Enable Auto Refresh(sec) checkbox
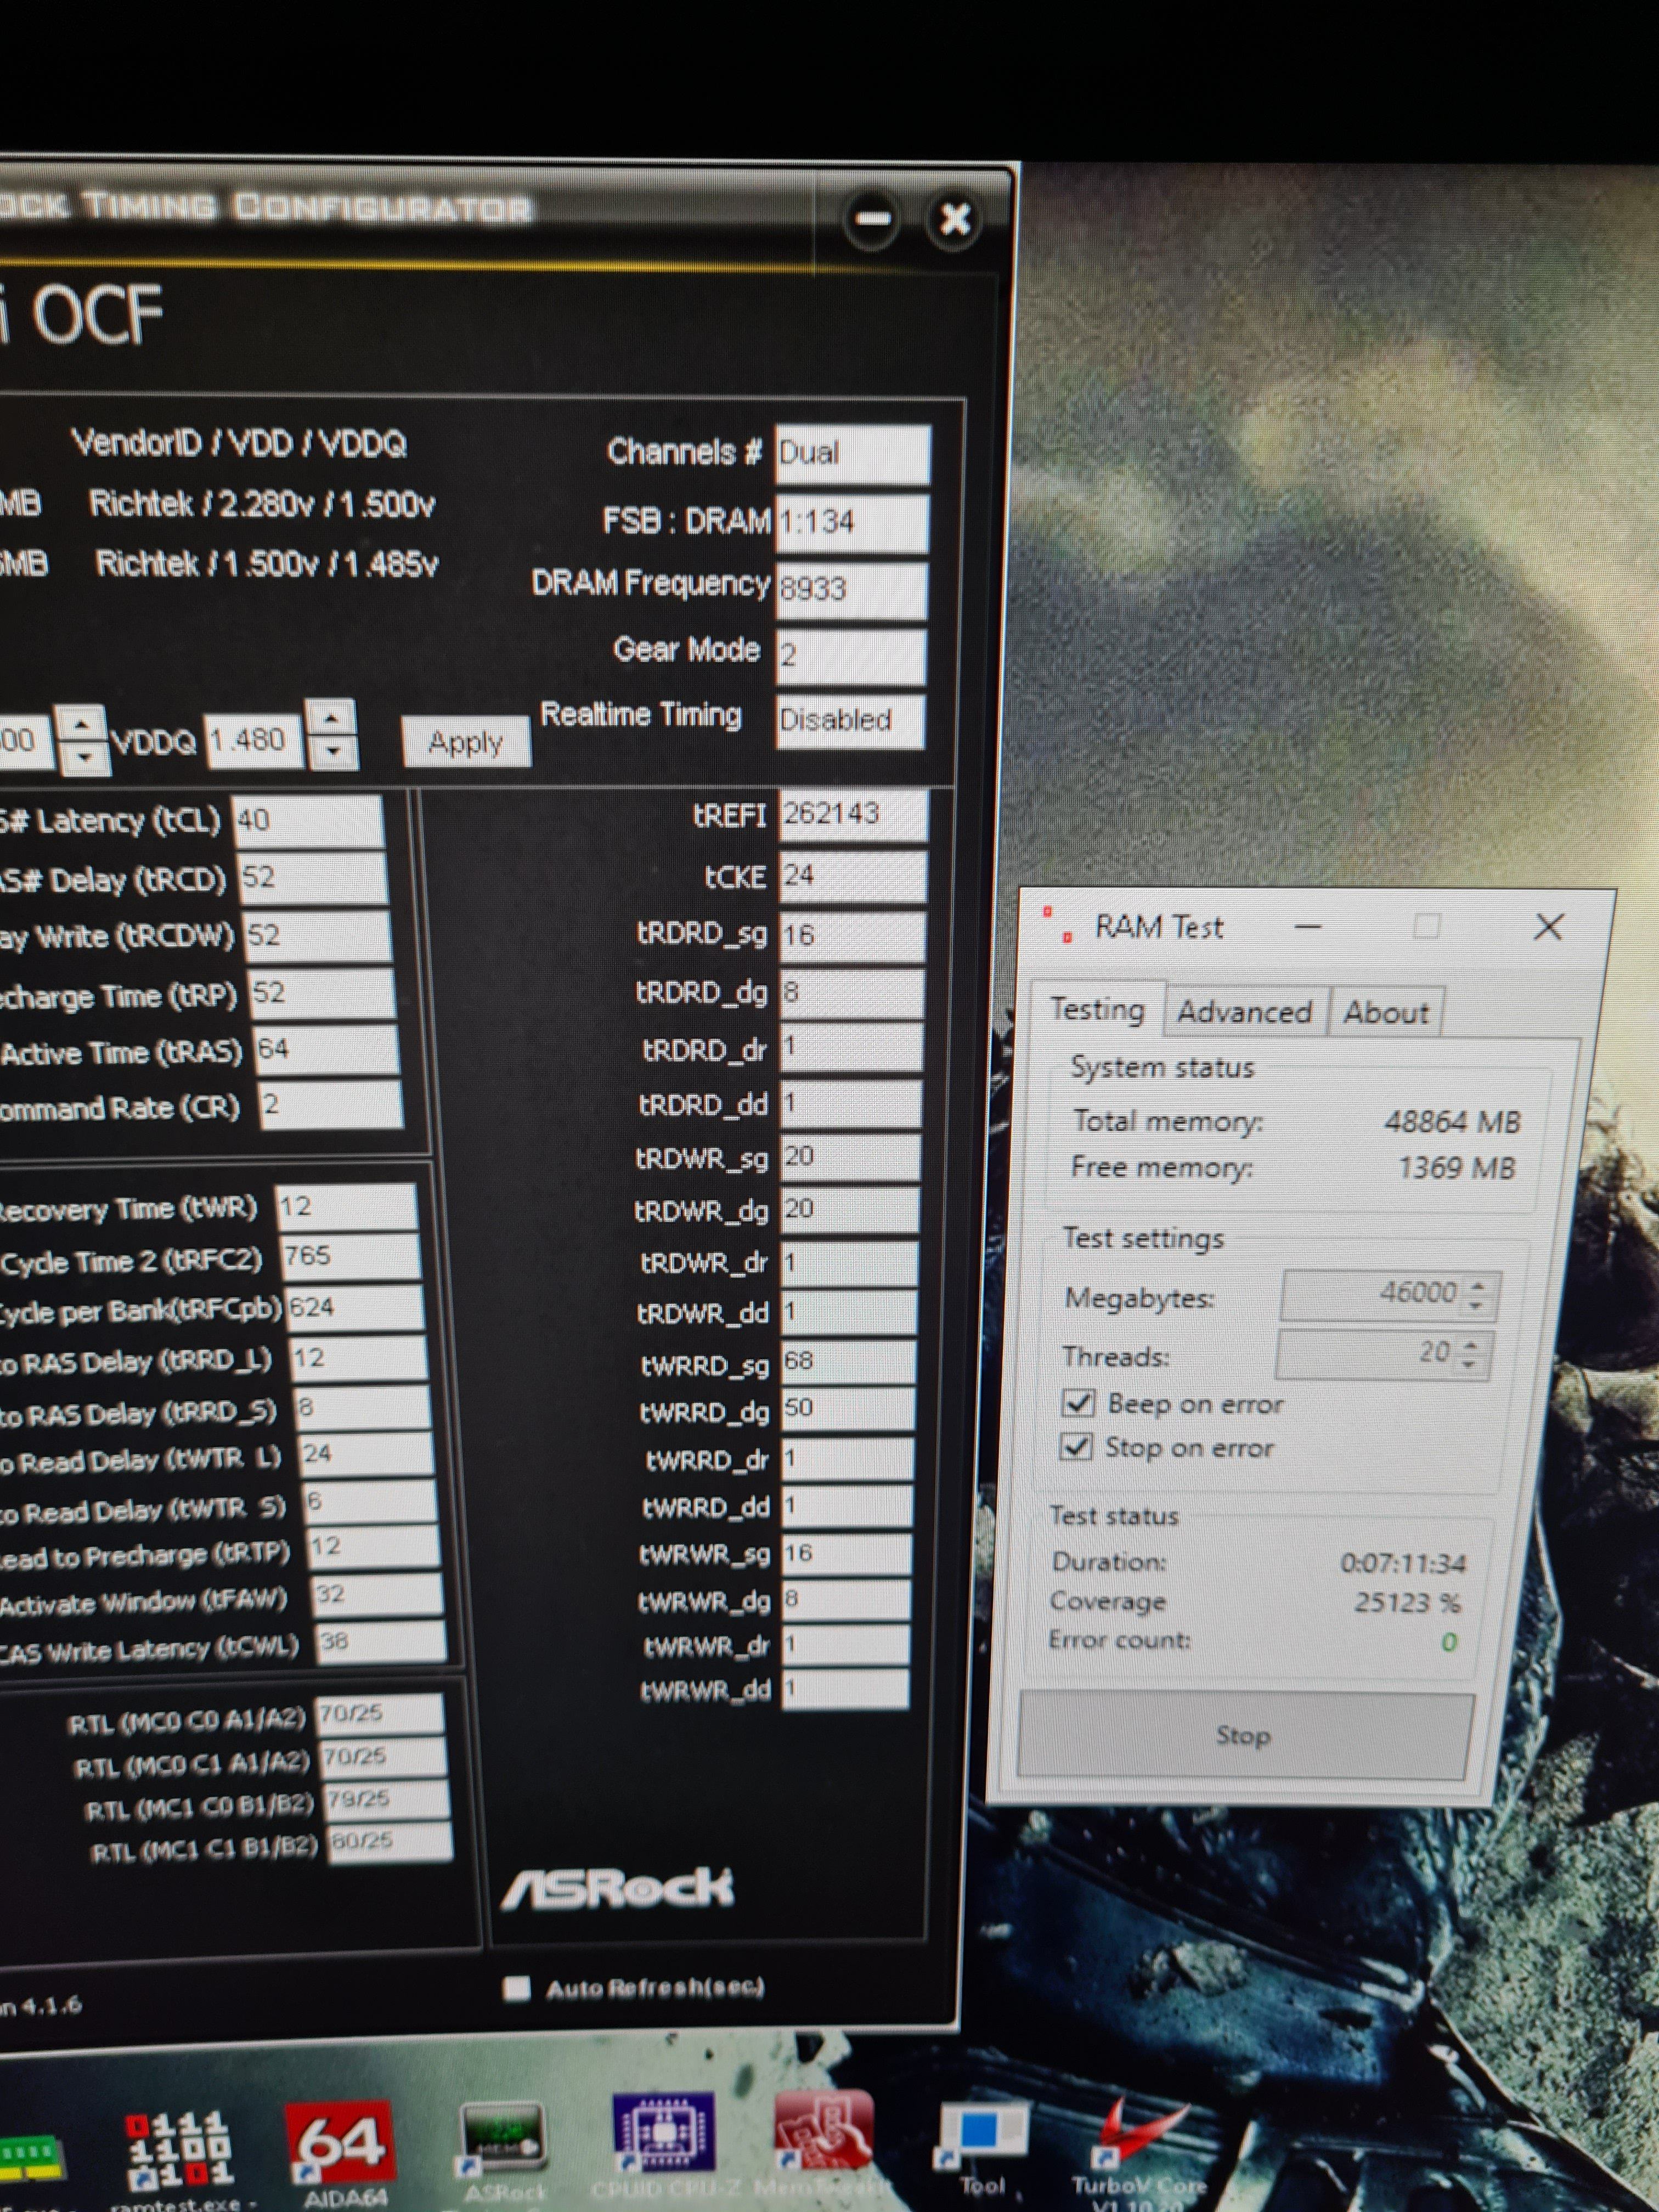 (516, 1987)
